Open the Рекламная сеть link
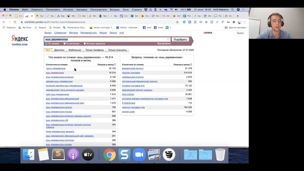The width and height of the screenshot is (304, 171). [x=89, y=33]
